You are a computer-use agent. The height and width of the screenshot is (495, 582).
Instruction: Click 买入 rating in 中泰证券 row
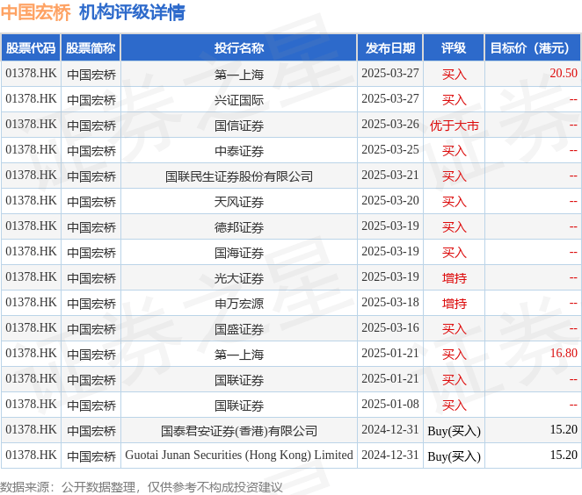(x=454, y=151)
